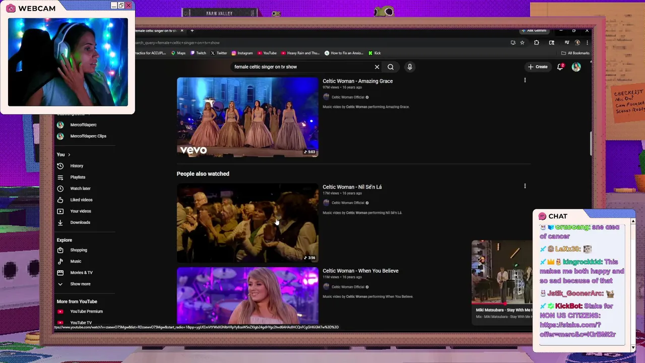
Task: Open the Twitch bookmark
Action: (198, 53)
